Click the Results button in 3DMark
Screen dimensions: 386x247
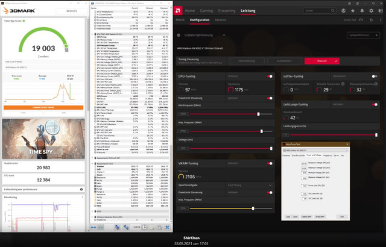[72, 11]
